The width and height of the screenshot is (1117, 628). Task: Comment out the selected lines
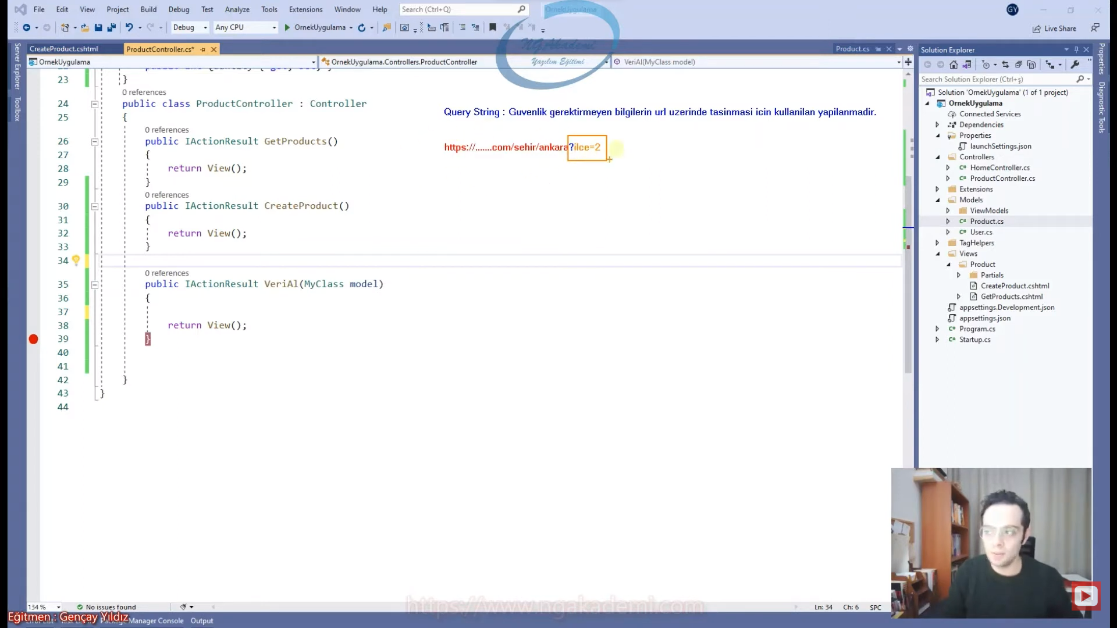tap(463, 27)
